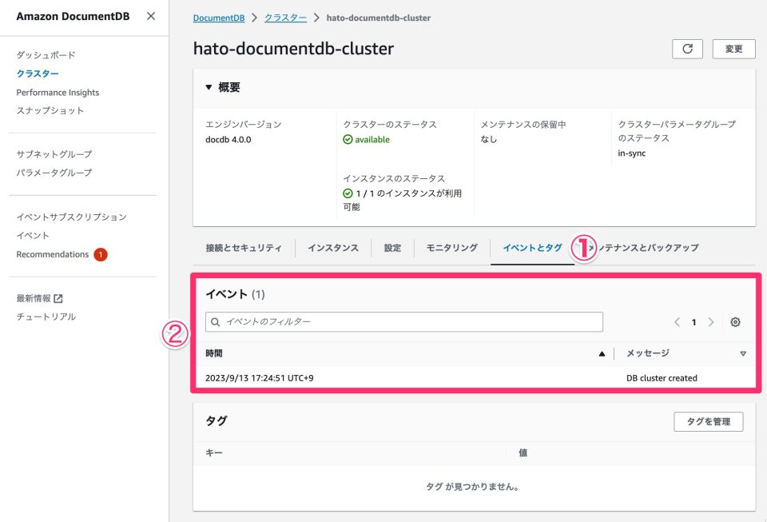
Task: Sort events by 時間 ascending arrow
Action: (602, 353)
